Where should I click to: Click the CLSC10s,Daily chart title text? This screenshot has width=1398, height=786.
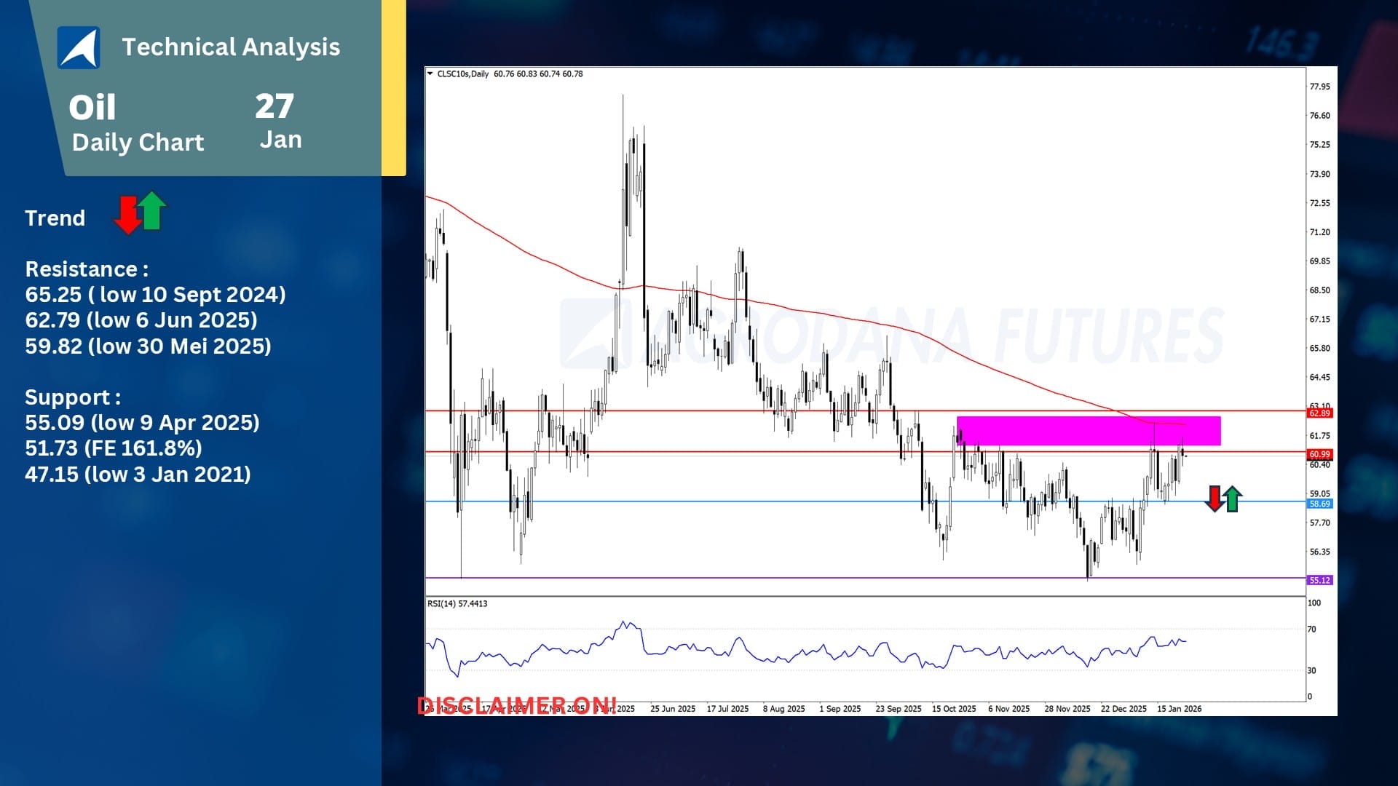coord(463,74)
